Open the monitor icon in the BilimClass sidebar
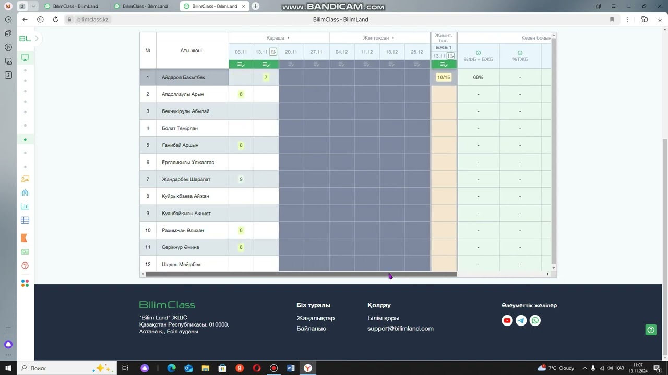The height and width of the screenshot is (375, 668). pos(25,58)
